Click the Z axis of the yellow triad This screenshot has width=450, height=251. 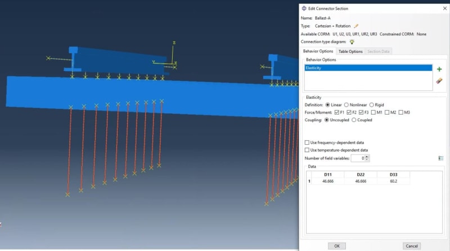click(173, 52)
